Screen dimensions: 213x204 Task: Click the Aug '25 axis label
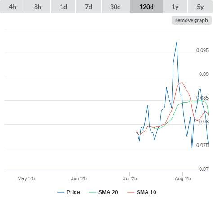coord(183,178)
